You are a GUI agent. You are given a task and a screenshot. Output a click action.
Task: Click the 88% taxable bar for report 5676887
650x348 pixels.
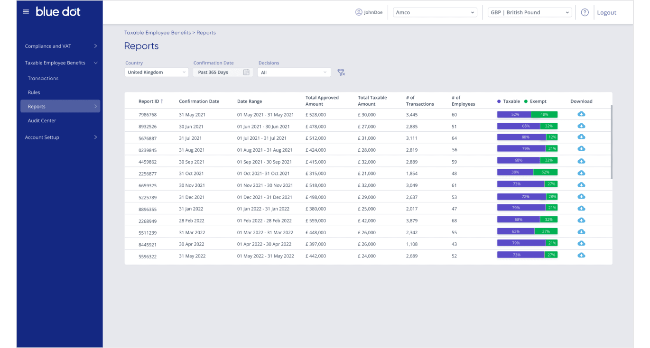521,137
